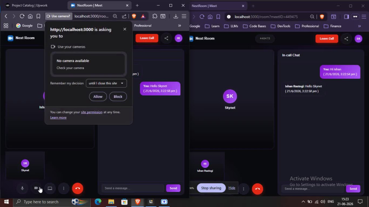The width and height of the screenshot is (369, 207).
Task: Open SK profile avatar in right header
Action: (x=358, y=39)
